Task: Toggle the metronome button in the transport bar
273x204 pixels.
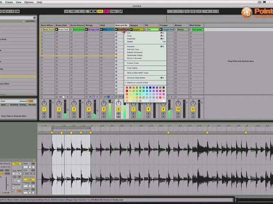Action: click(x=17, y=11)
